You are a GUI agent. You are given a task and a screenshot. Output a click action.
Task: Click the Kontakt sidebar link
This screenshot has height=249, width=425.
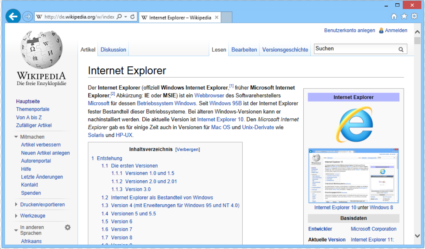[30, 185]
